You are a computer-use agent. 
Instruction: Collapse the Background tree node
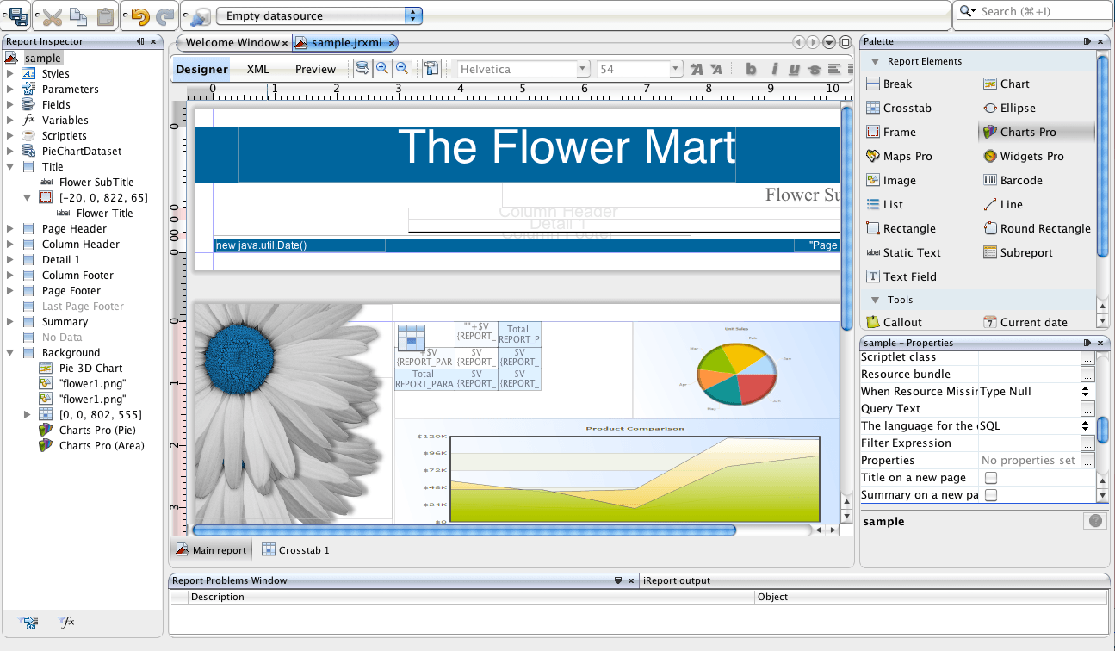point(10,353)
